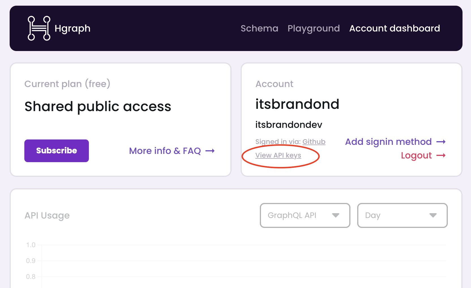
Task: Click the username itsbrandond
Action: tap(297, 104)
